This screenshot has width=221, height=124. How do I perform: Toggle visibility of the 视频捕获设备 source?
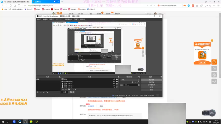114,81
